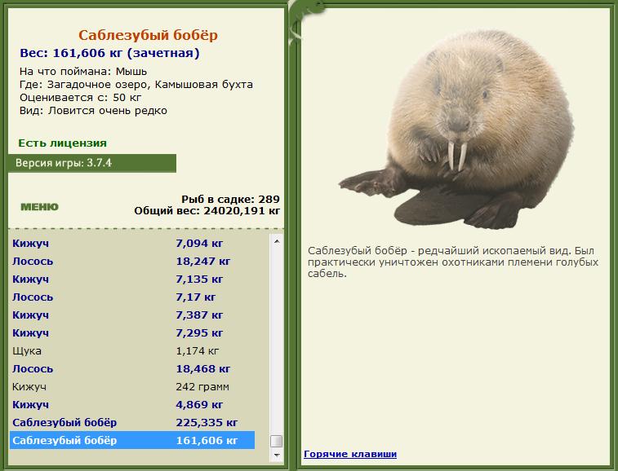Select the Кижуч 4,869 кг entry
The width and height of the screenshot is (618, 471).
pos(132,404)
